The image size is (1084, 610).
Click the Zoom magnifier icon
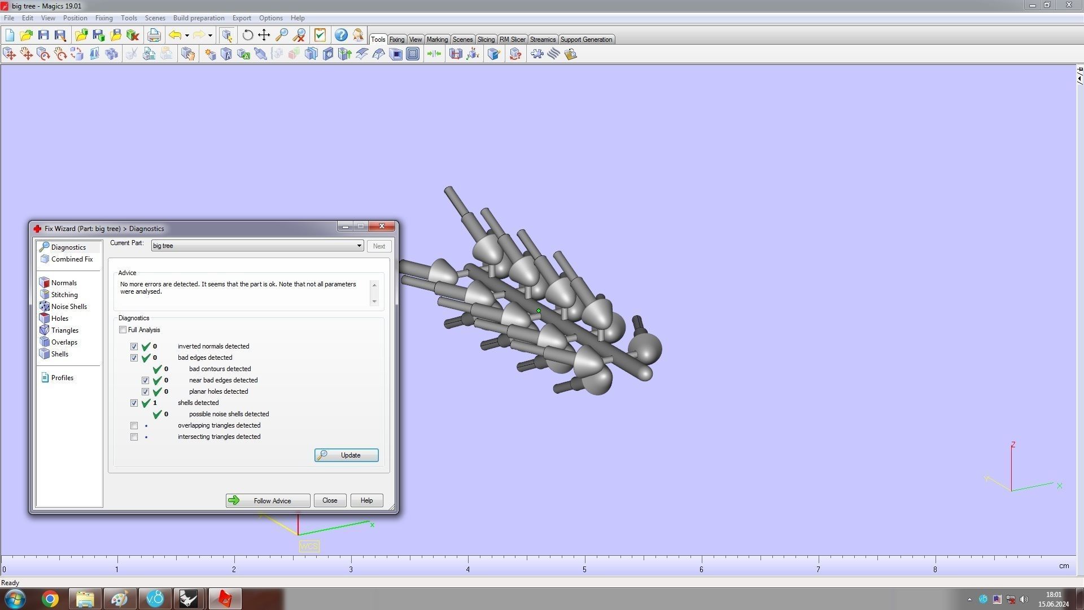coord(282,36)
